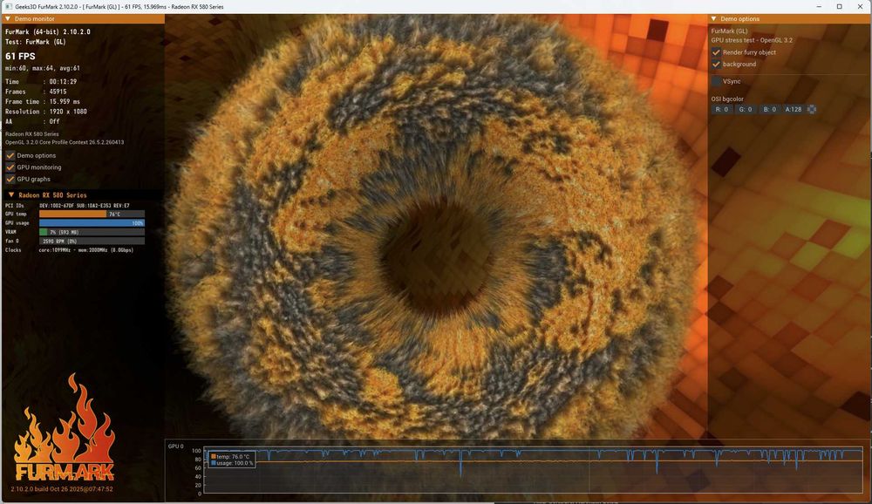Screen dimensions: 872x504
Task: Click the GPU stress test - OpenGL 3.2 text
Action: tap(752, 40)
